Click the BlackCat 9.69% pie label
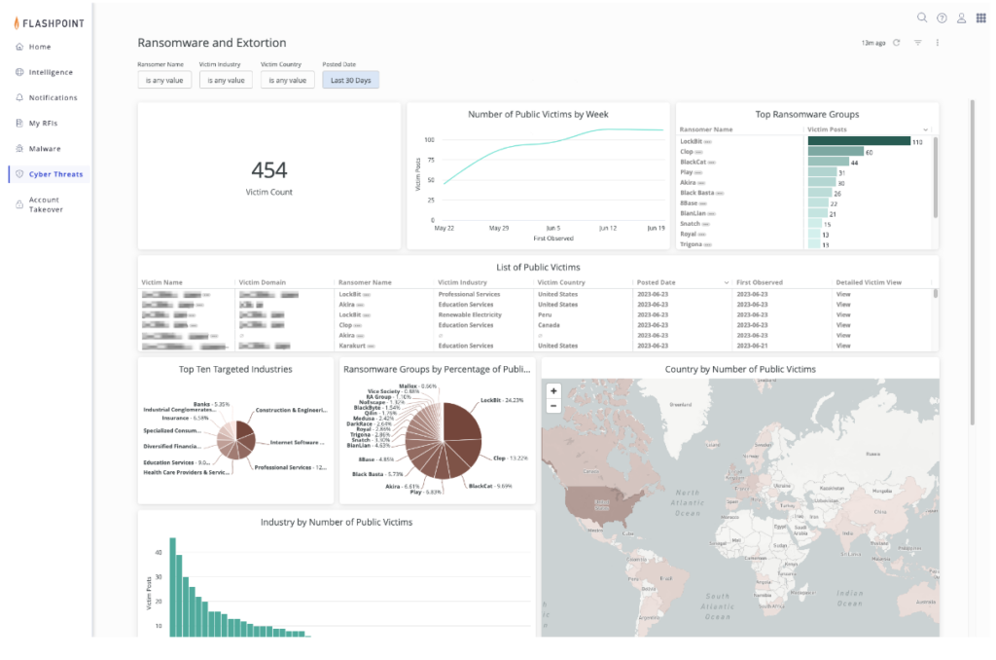996x660 pixels. (x=490, y=486)
